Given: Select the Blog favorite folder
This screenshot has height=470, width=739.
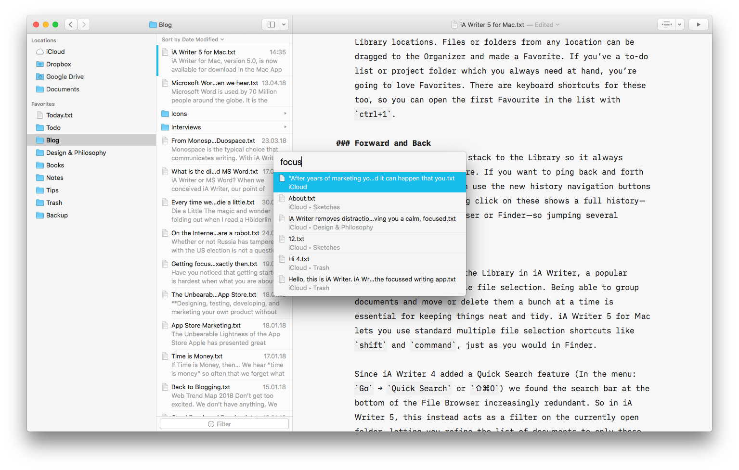Looking at the screenshot, I should 91,140.
